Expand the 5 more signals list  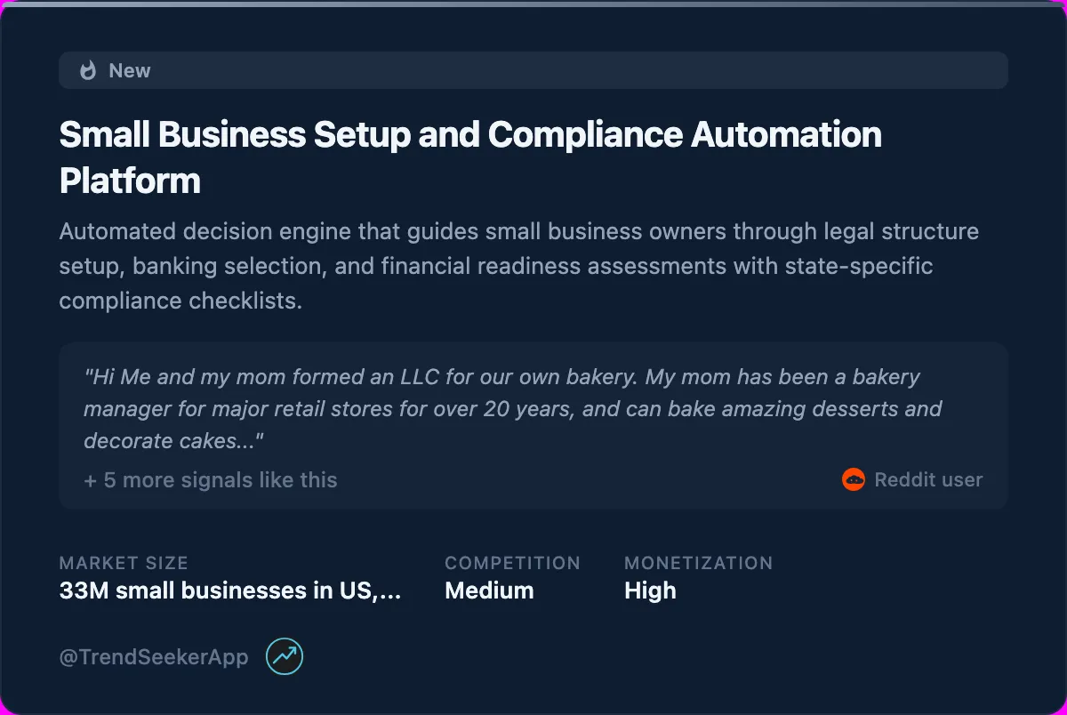[210, 479]
